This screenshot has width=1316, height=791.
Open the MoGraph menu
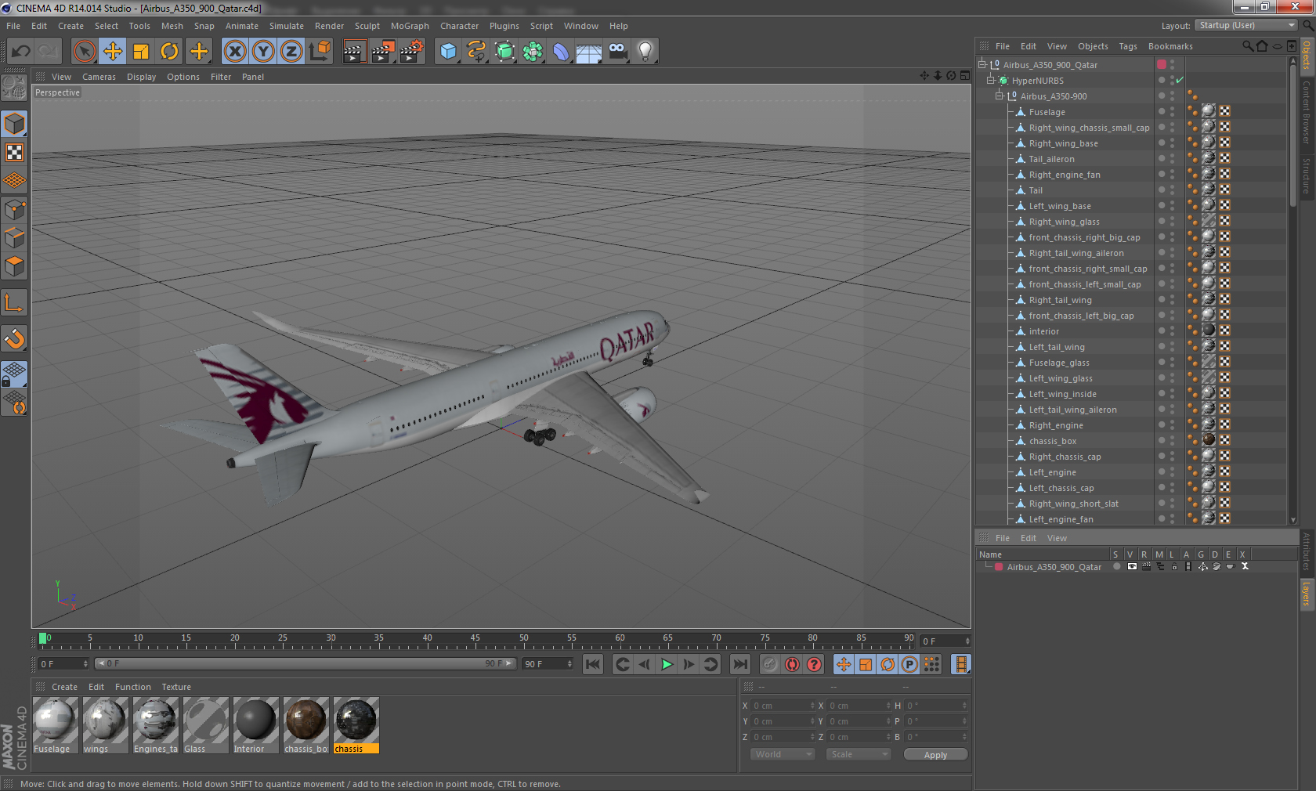pyautogui.click(x=410, y=26)
